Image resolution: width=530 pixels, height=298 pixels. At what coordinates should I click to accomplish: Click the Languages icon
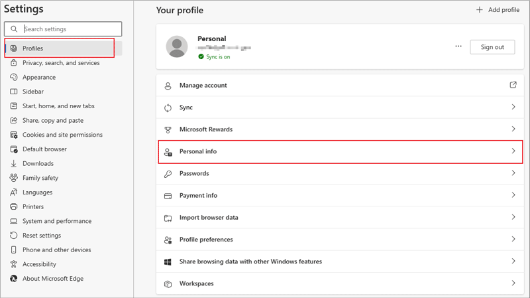13,192
